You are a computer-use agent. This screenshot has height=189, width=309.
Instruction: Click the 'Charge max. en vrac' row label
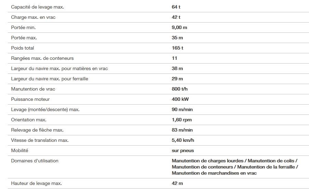pos(33,17)
